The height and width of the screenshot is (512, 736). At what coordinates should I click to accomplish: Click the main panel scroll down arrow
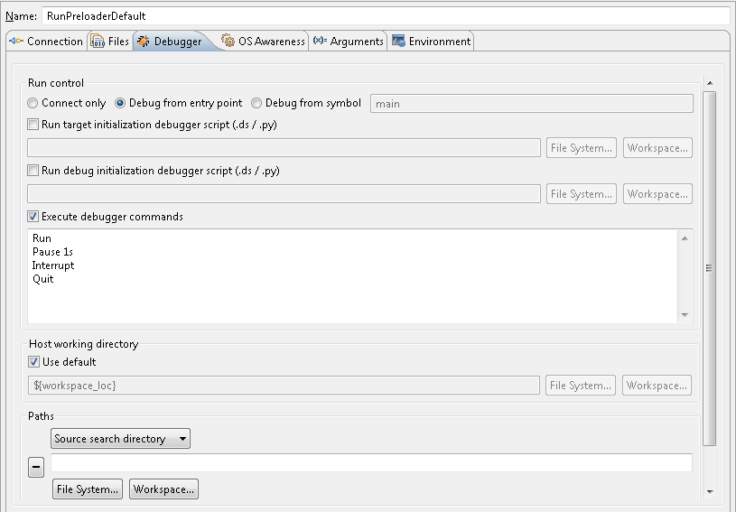point(710,492)
